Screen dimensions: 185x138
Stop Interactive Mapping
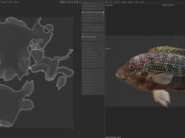[x=93, y=30]
